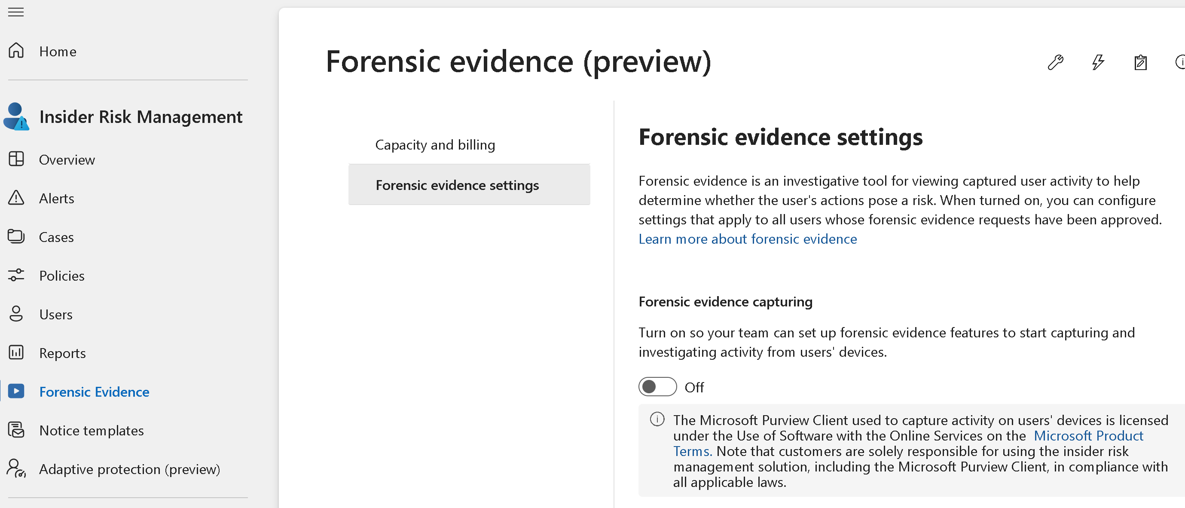Click the hamburger navigation menu icon
Image resolution: width=1185 pixels, height=508 pixels.
coord(15,12)
